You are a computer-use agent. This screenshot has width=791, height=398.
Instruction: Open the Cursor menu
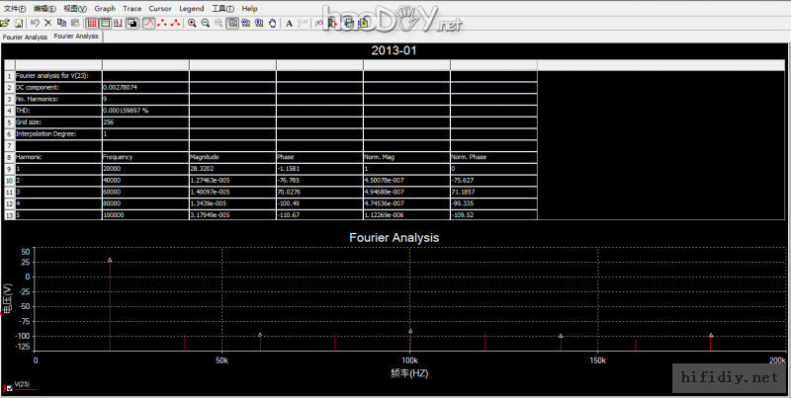coord(160,8)
